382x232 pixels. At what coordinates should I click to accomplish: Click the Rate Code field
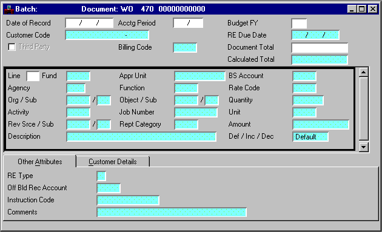[304, 88]
